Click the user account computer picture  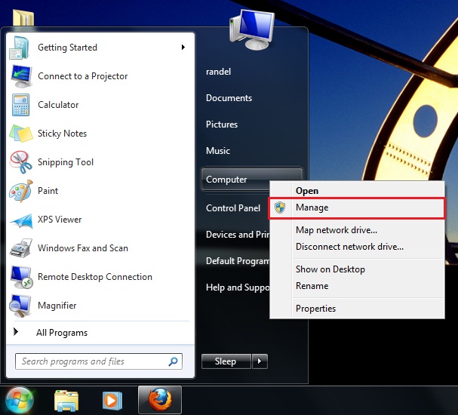click(252, 29)
